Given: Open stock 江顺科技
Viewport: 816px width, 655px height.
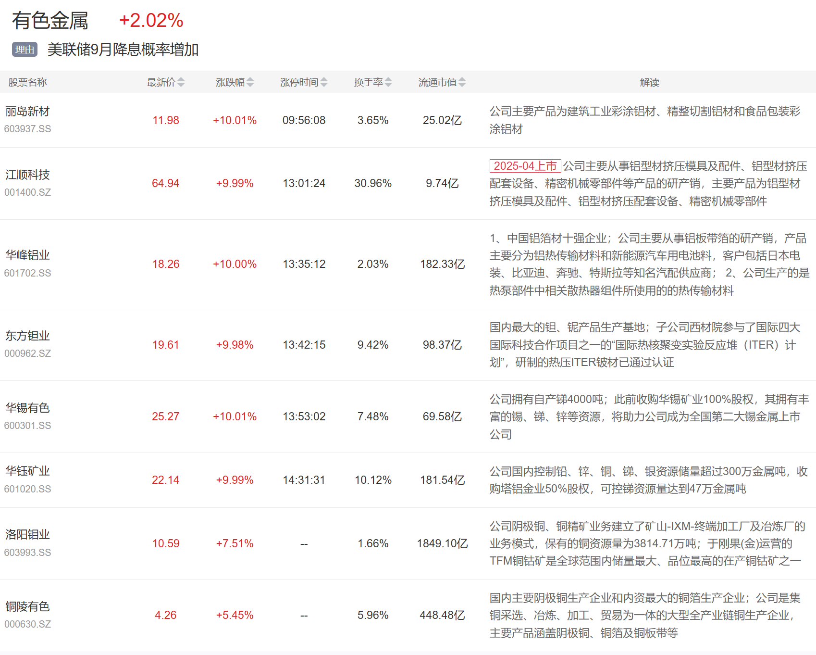Looking at the screenshot, I should tap(27, 175).
